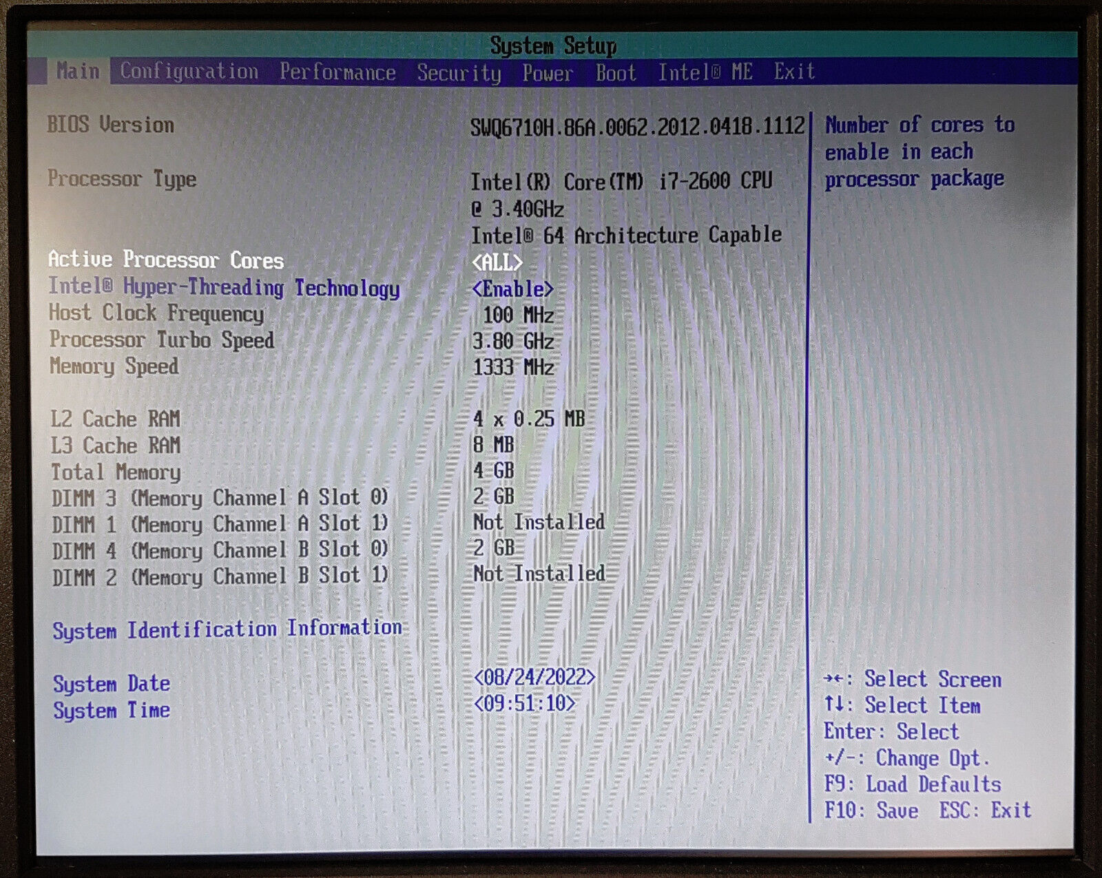1102x878 pixels.
Task: Click F9 Load Defaults hint
Action: pyautogui.click(x=913, y=784)
